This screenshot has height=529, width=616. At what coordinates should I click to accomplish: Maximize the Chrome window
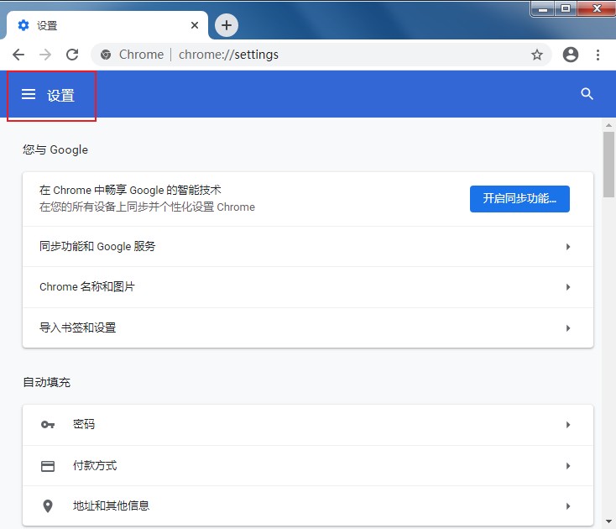[x=566, y=8]
